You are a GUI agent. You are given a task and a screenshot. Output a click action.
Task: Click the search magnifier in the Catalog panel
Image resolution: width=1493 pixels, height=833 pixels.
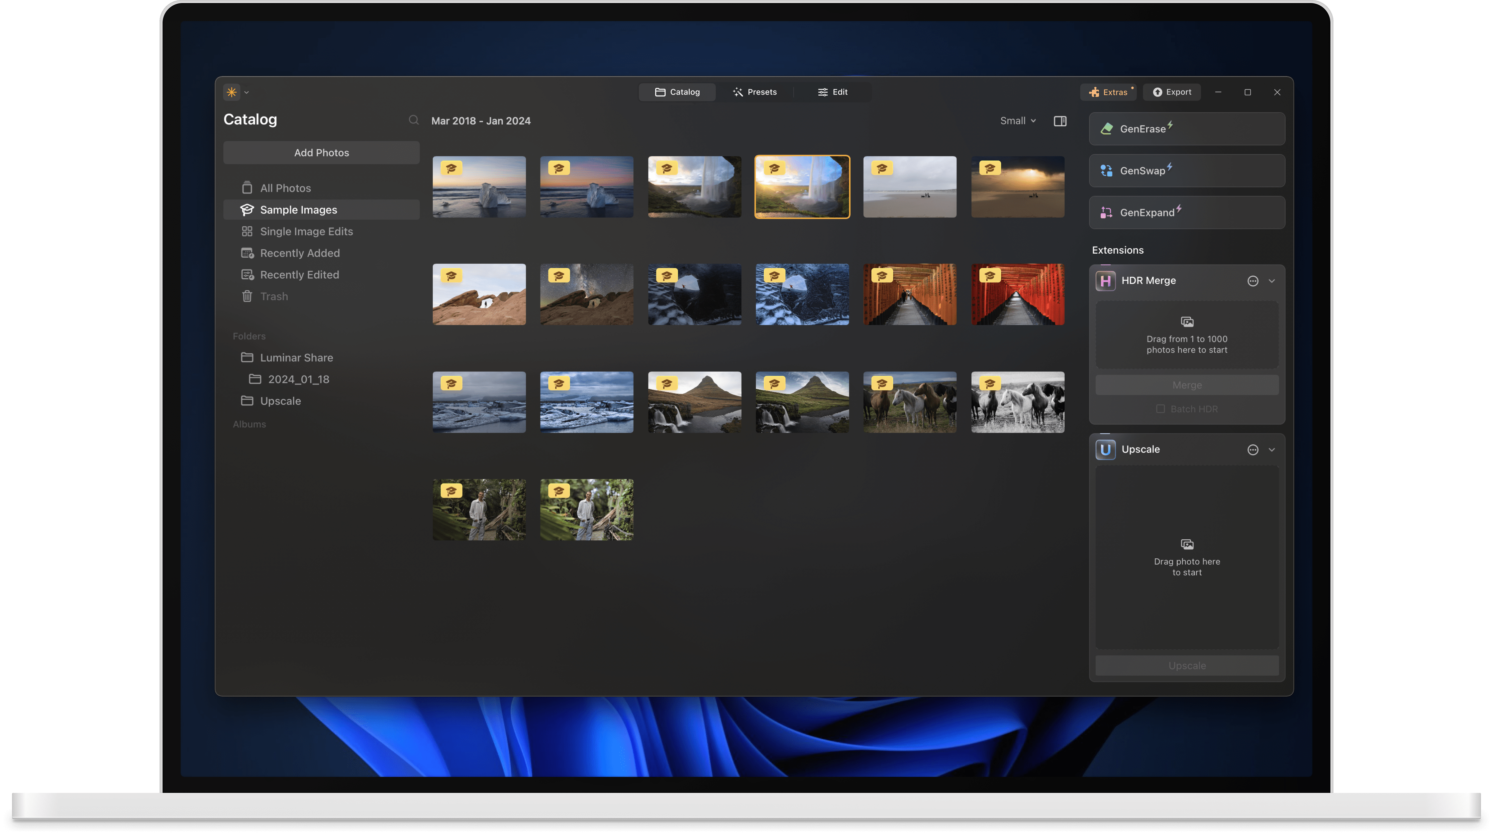click(x=414, y=120)
